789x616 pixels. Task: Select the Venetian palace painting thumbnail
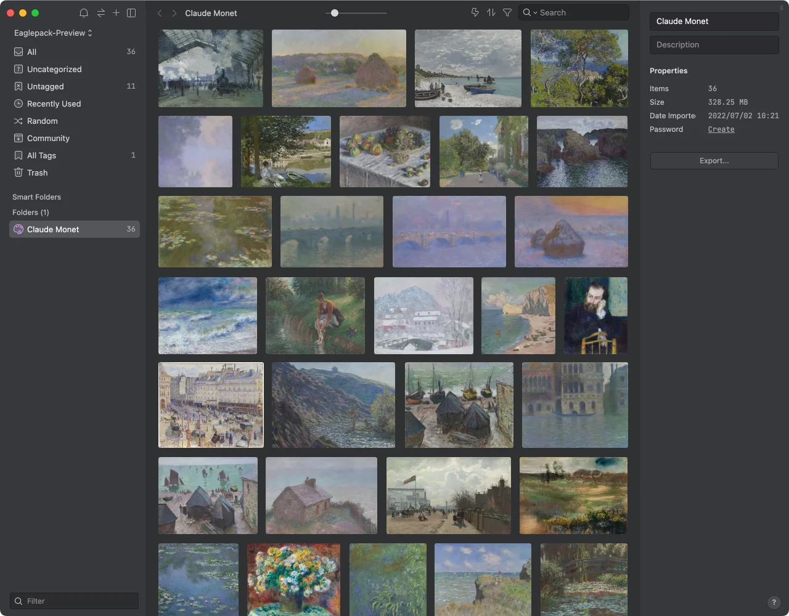click(x=575, y=405)
